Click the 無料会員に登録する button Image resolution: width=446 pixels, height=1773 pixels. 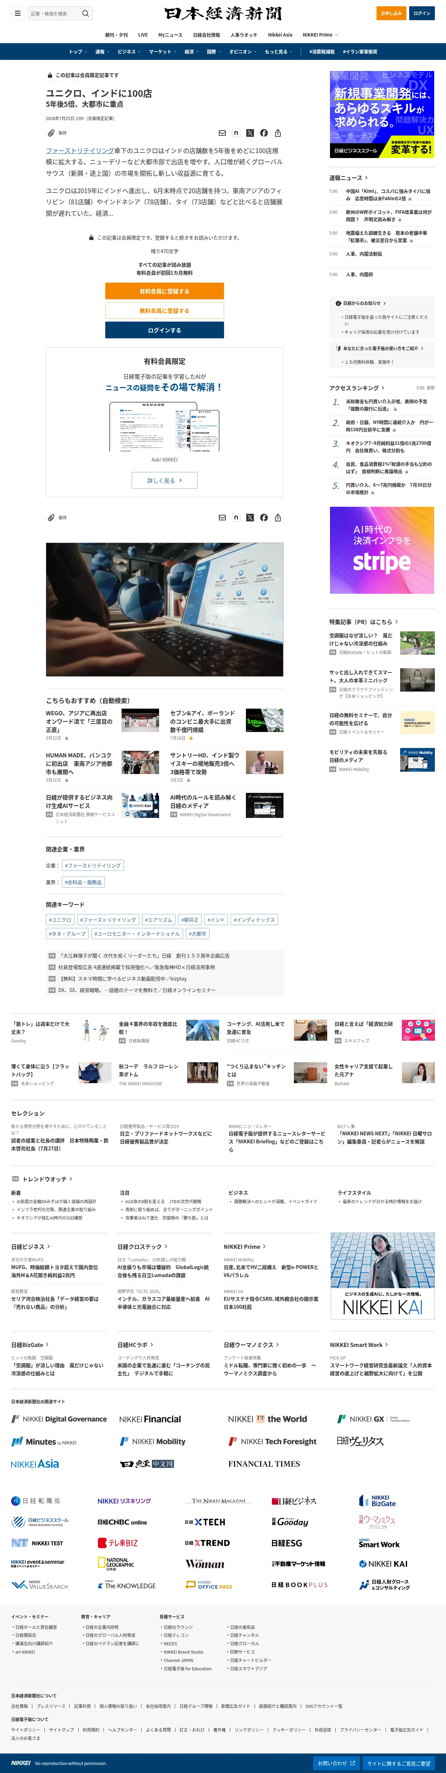[164, 310]
